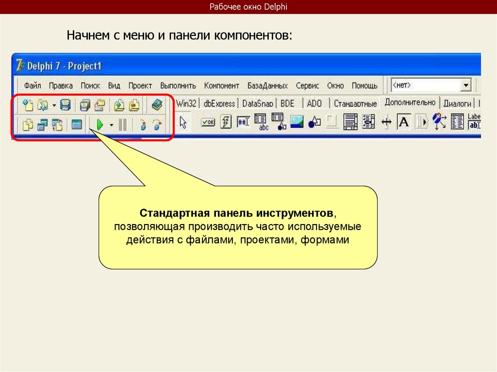This screenshot has height=372, width=497.
Task: Select the Shape component icon
Action: [x=315, y=122]
